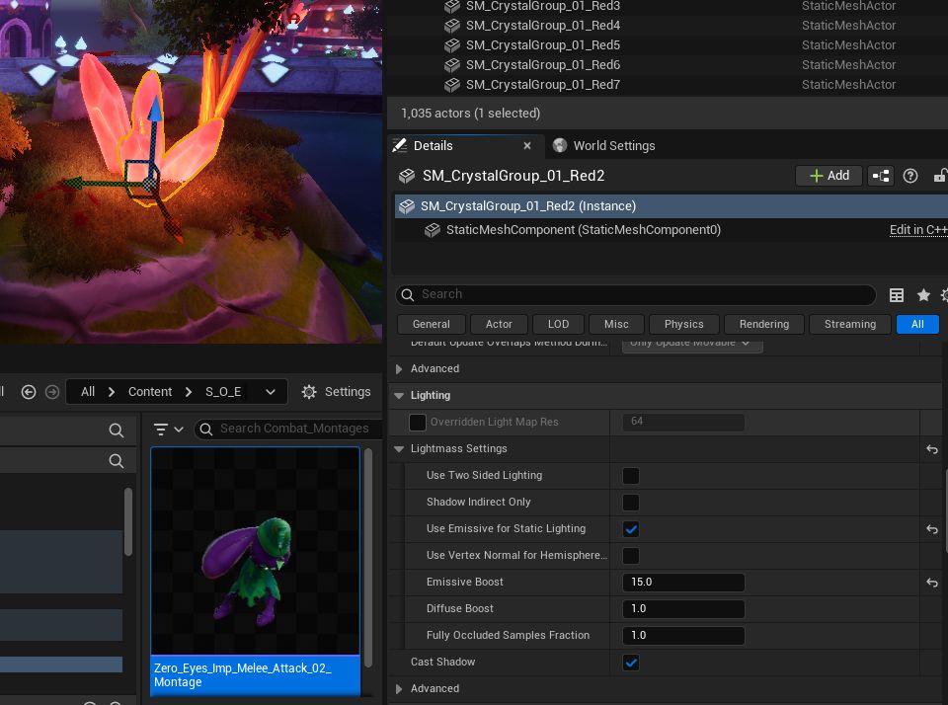Go back in Content Browser history
Image resolution: width=948 pixels, height=705 pixels.
(28, 392)
